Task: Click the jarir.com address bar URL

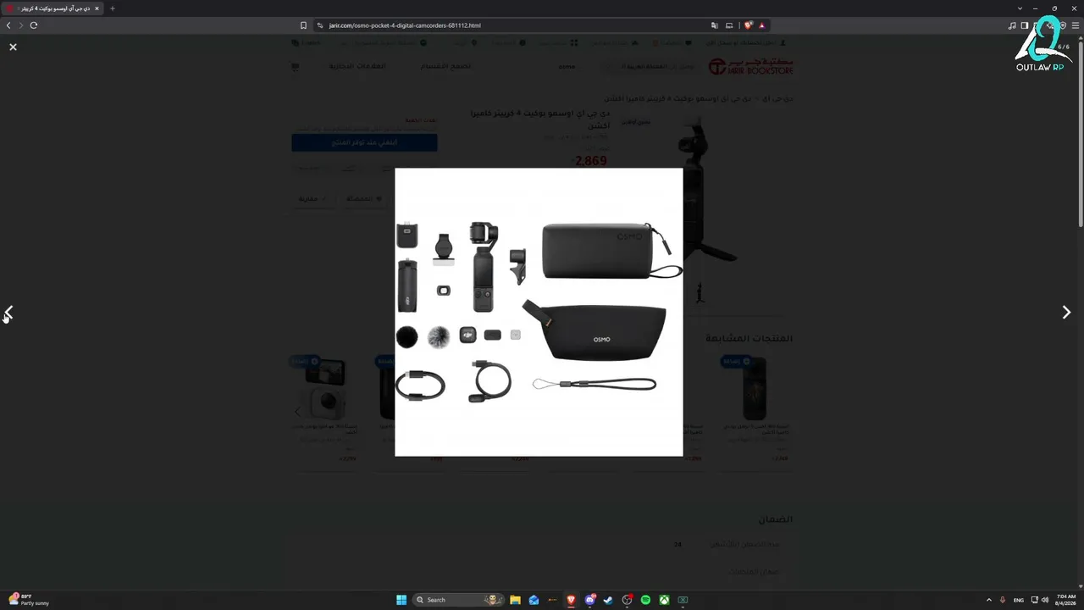Action: coord(404,25)
